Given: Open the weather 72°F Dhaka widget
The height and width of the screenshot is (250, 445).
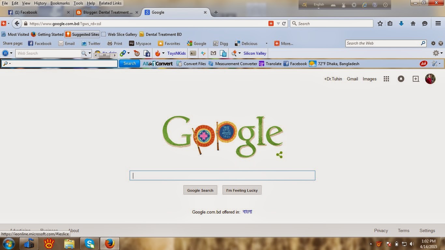Looking at the screenshot, I should (334, 63).
